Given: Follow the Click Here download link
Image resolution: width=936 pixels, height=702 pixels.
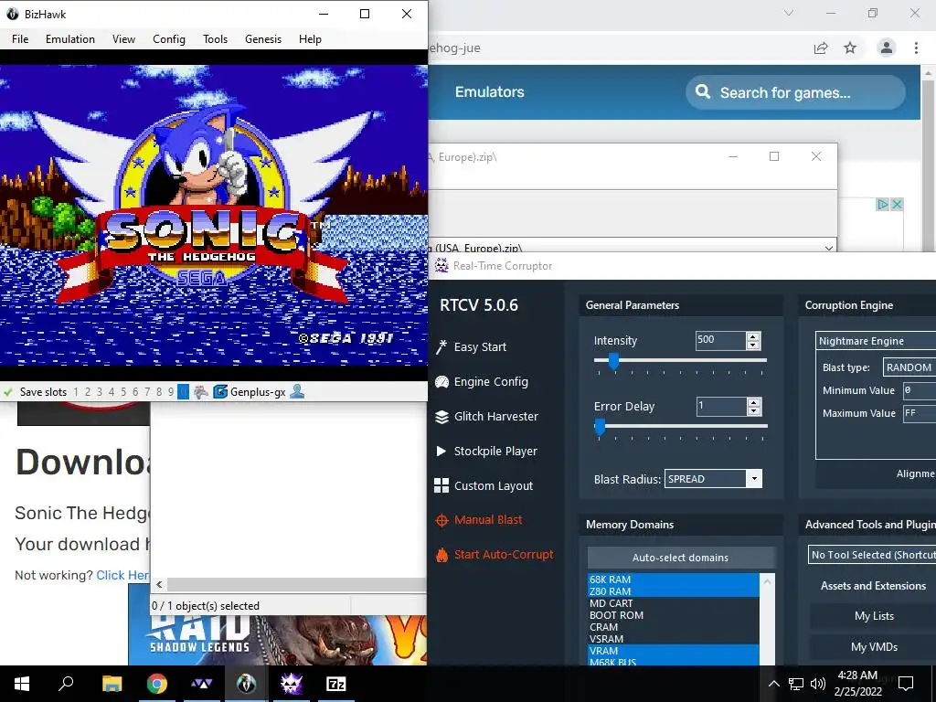Looking at the screenshot, I should 122,575.
